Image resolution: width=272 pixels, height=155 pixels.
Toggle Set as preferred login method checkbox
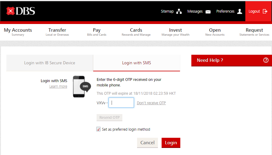[98, 129]
